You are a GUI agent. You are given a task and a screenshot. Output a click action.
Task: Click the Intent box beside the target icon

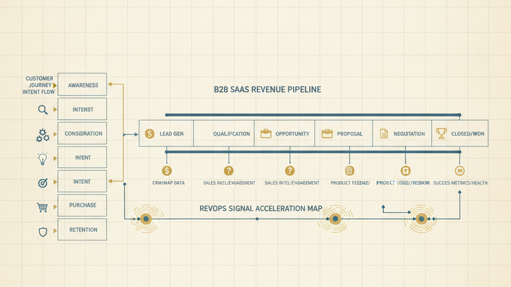coord(82,181)
